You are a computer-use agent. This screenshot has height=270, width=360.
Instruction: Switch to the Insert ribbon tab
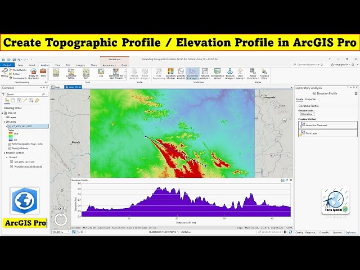(32, 65)
